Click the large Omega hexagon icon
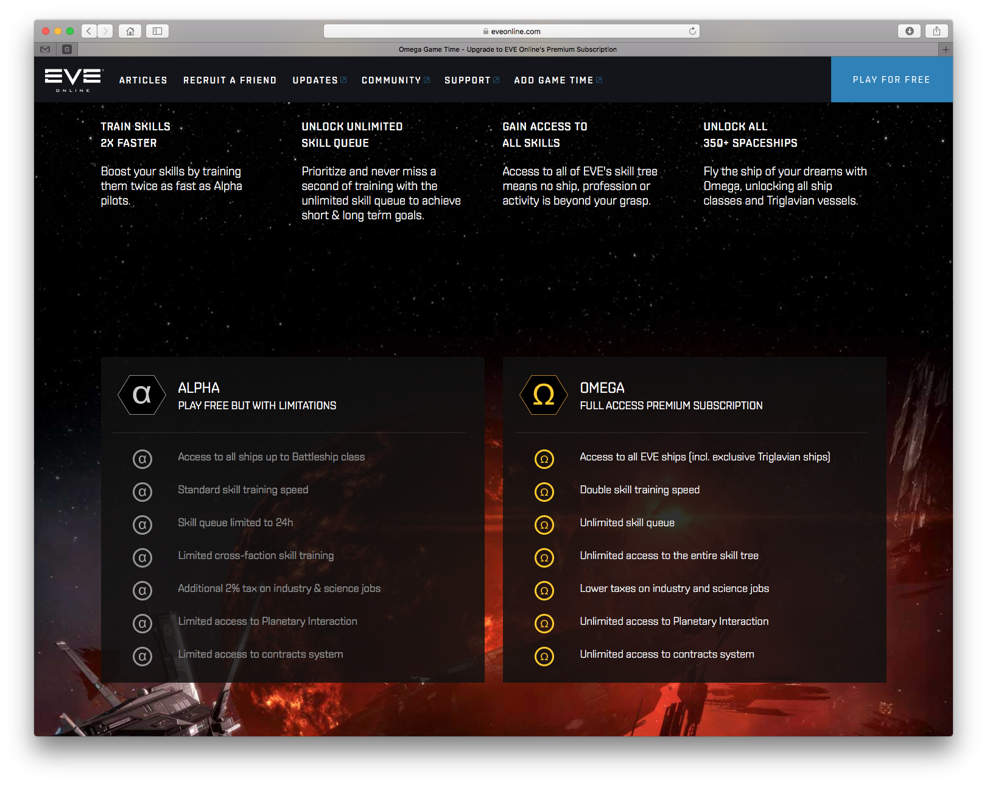The image size is (987, 785). [543, 395]
